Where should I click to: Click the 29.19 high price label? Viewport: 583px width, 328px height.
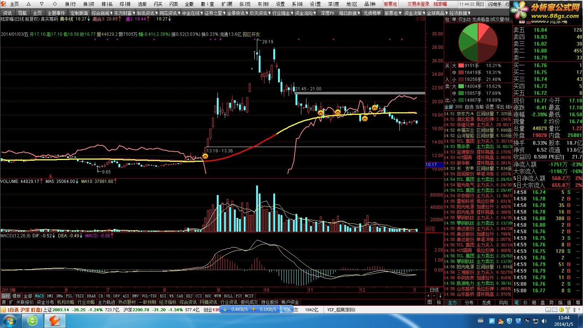267,42
